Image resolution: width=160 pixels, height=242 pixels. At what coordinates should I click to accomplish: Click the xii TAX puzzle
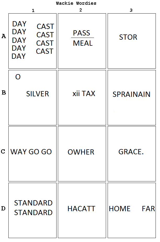click(84, 93)
